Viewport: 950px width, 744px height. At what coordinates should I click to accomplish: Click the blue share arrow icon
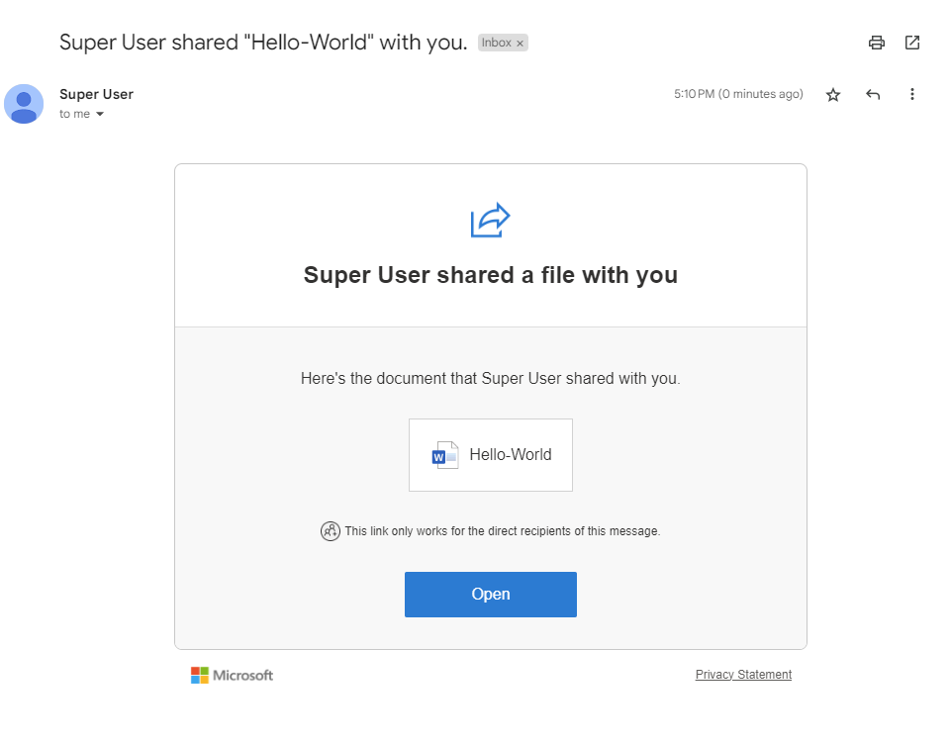click(x=490, y=220)
